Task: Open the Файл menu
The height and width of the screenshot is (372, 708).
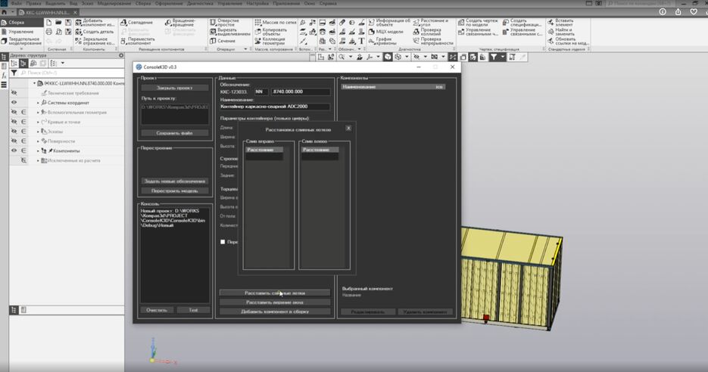Action: 16,3
